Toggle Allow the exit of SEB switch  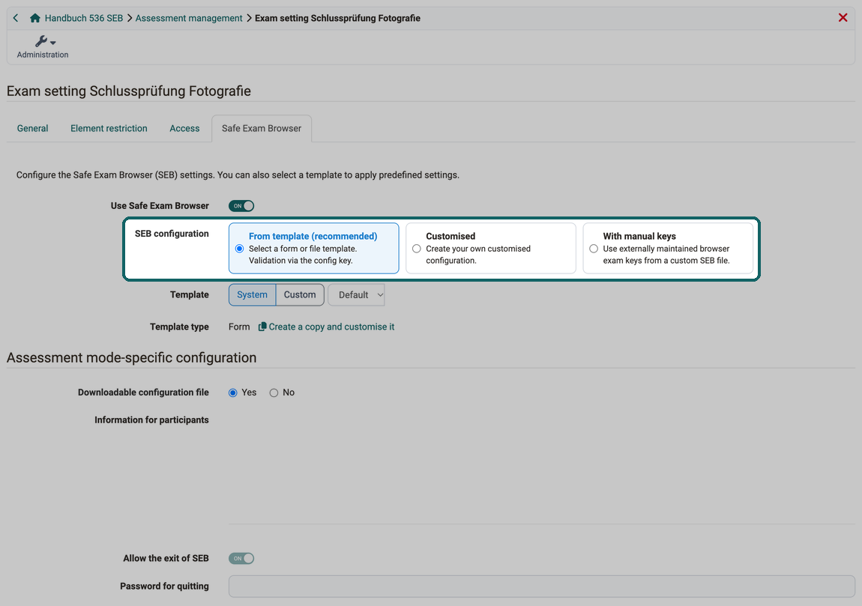point(241,558)
